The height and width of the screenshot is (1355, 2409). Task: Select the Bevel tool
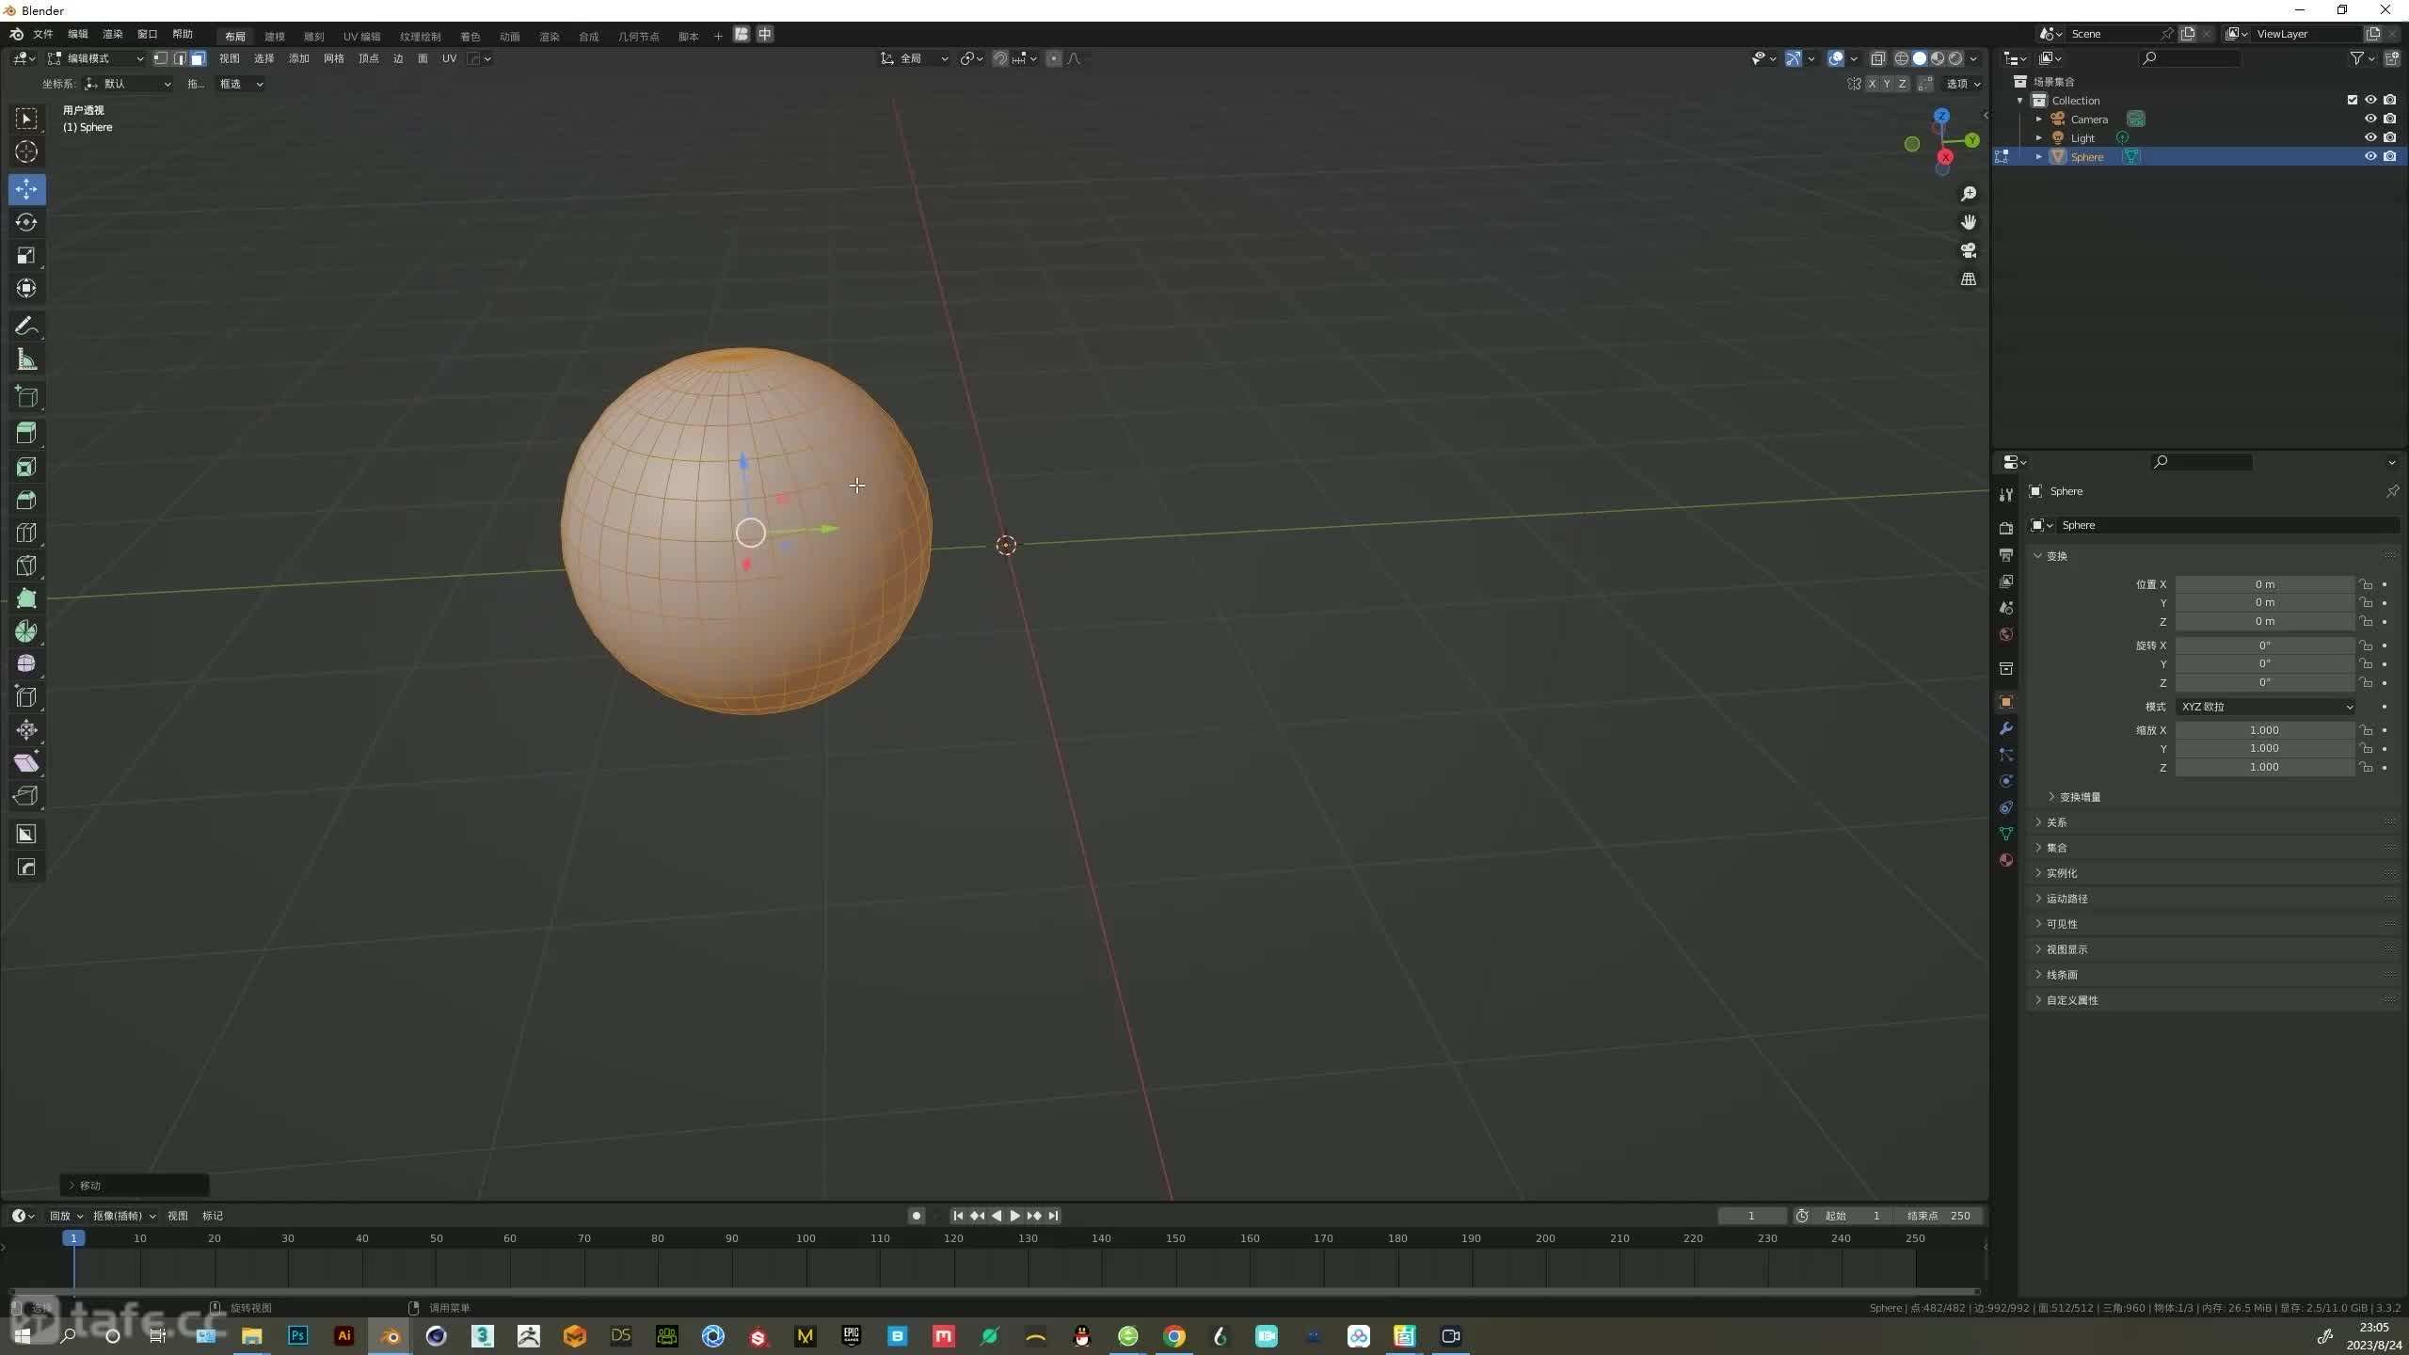coord(26,500)
